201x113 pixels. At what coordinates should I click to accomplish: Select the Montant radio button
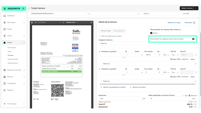190,95
